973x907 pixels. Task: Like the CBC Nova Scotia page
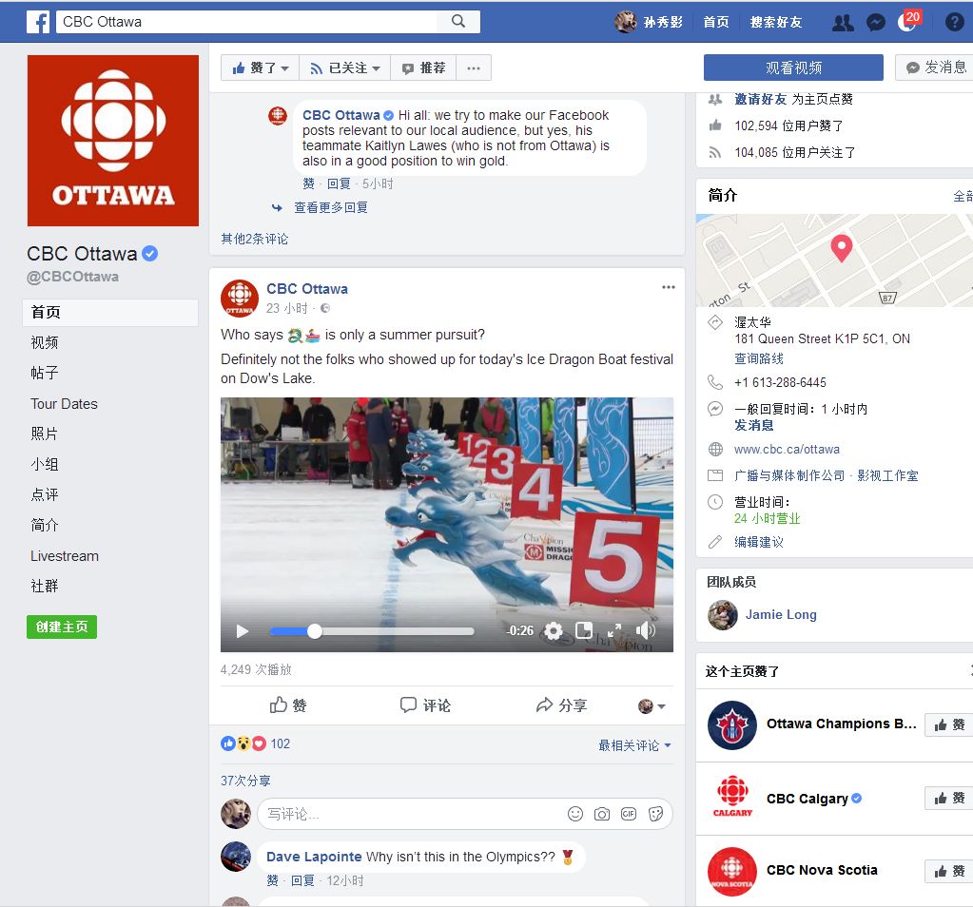949,871
